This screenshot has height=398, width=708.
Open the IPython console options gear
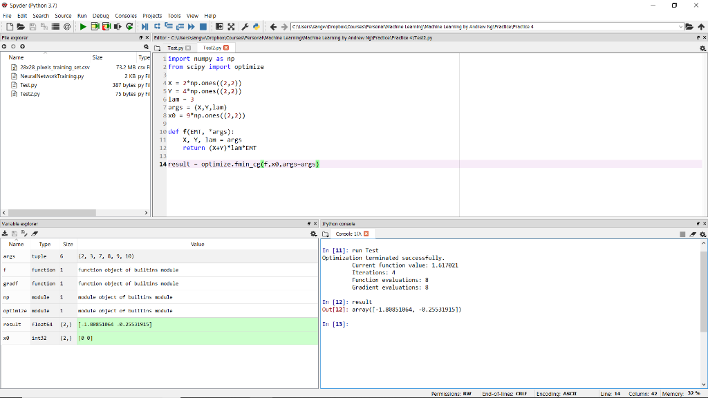pos(703,234)
